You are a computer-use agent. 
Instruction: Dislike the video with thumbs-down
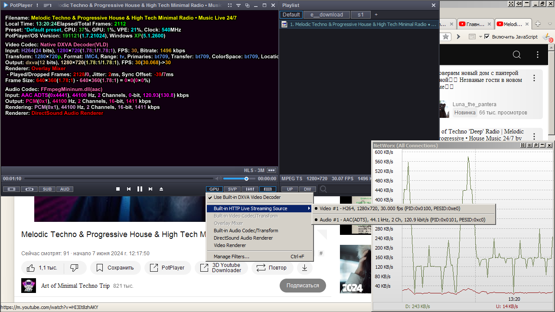[74, 268]
